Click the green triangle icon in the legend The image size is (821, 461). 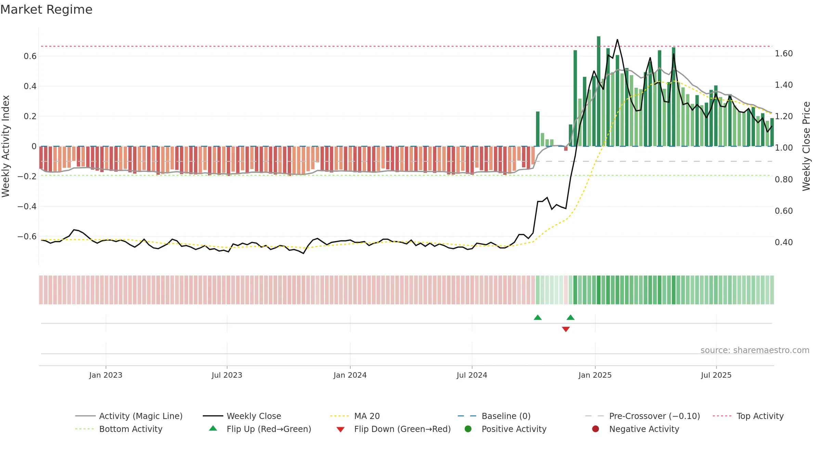[213, 428]
